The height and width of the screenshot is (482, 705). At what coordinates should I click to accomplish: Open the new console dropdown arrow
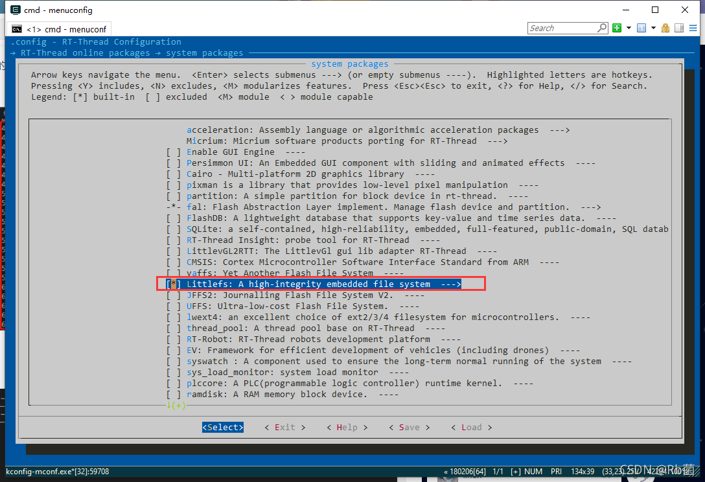(x=629, y=28)
